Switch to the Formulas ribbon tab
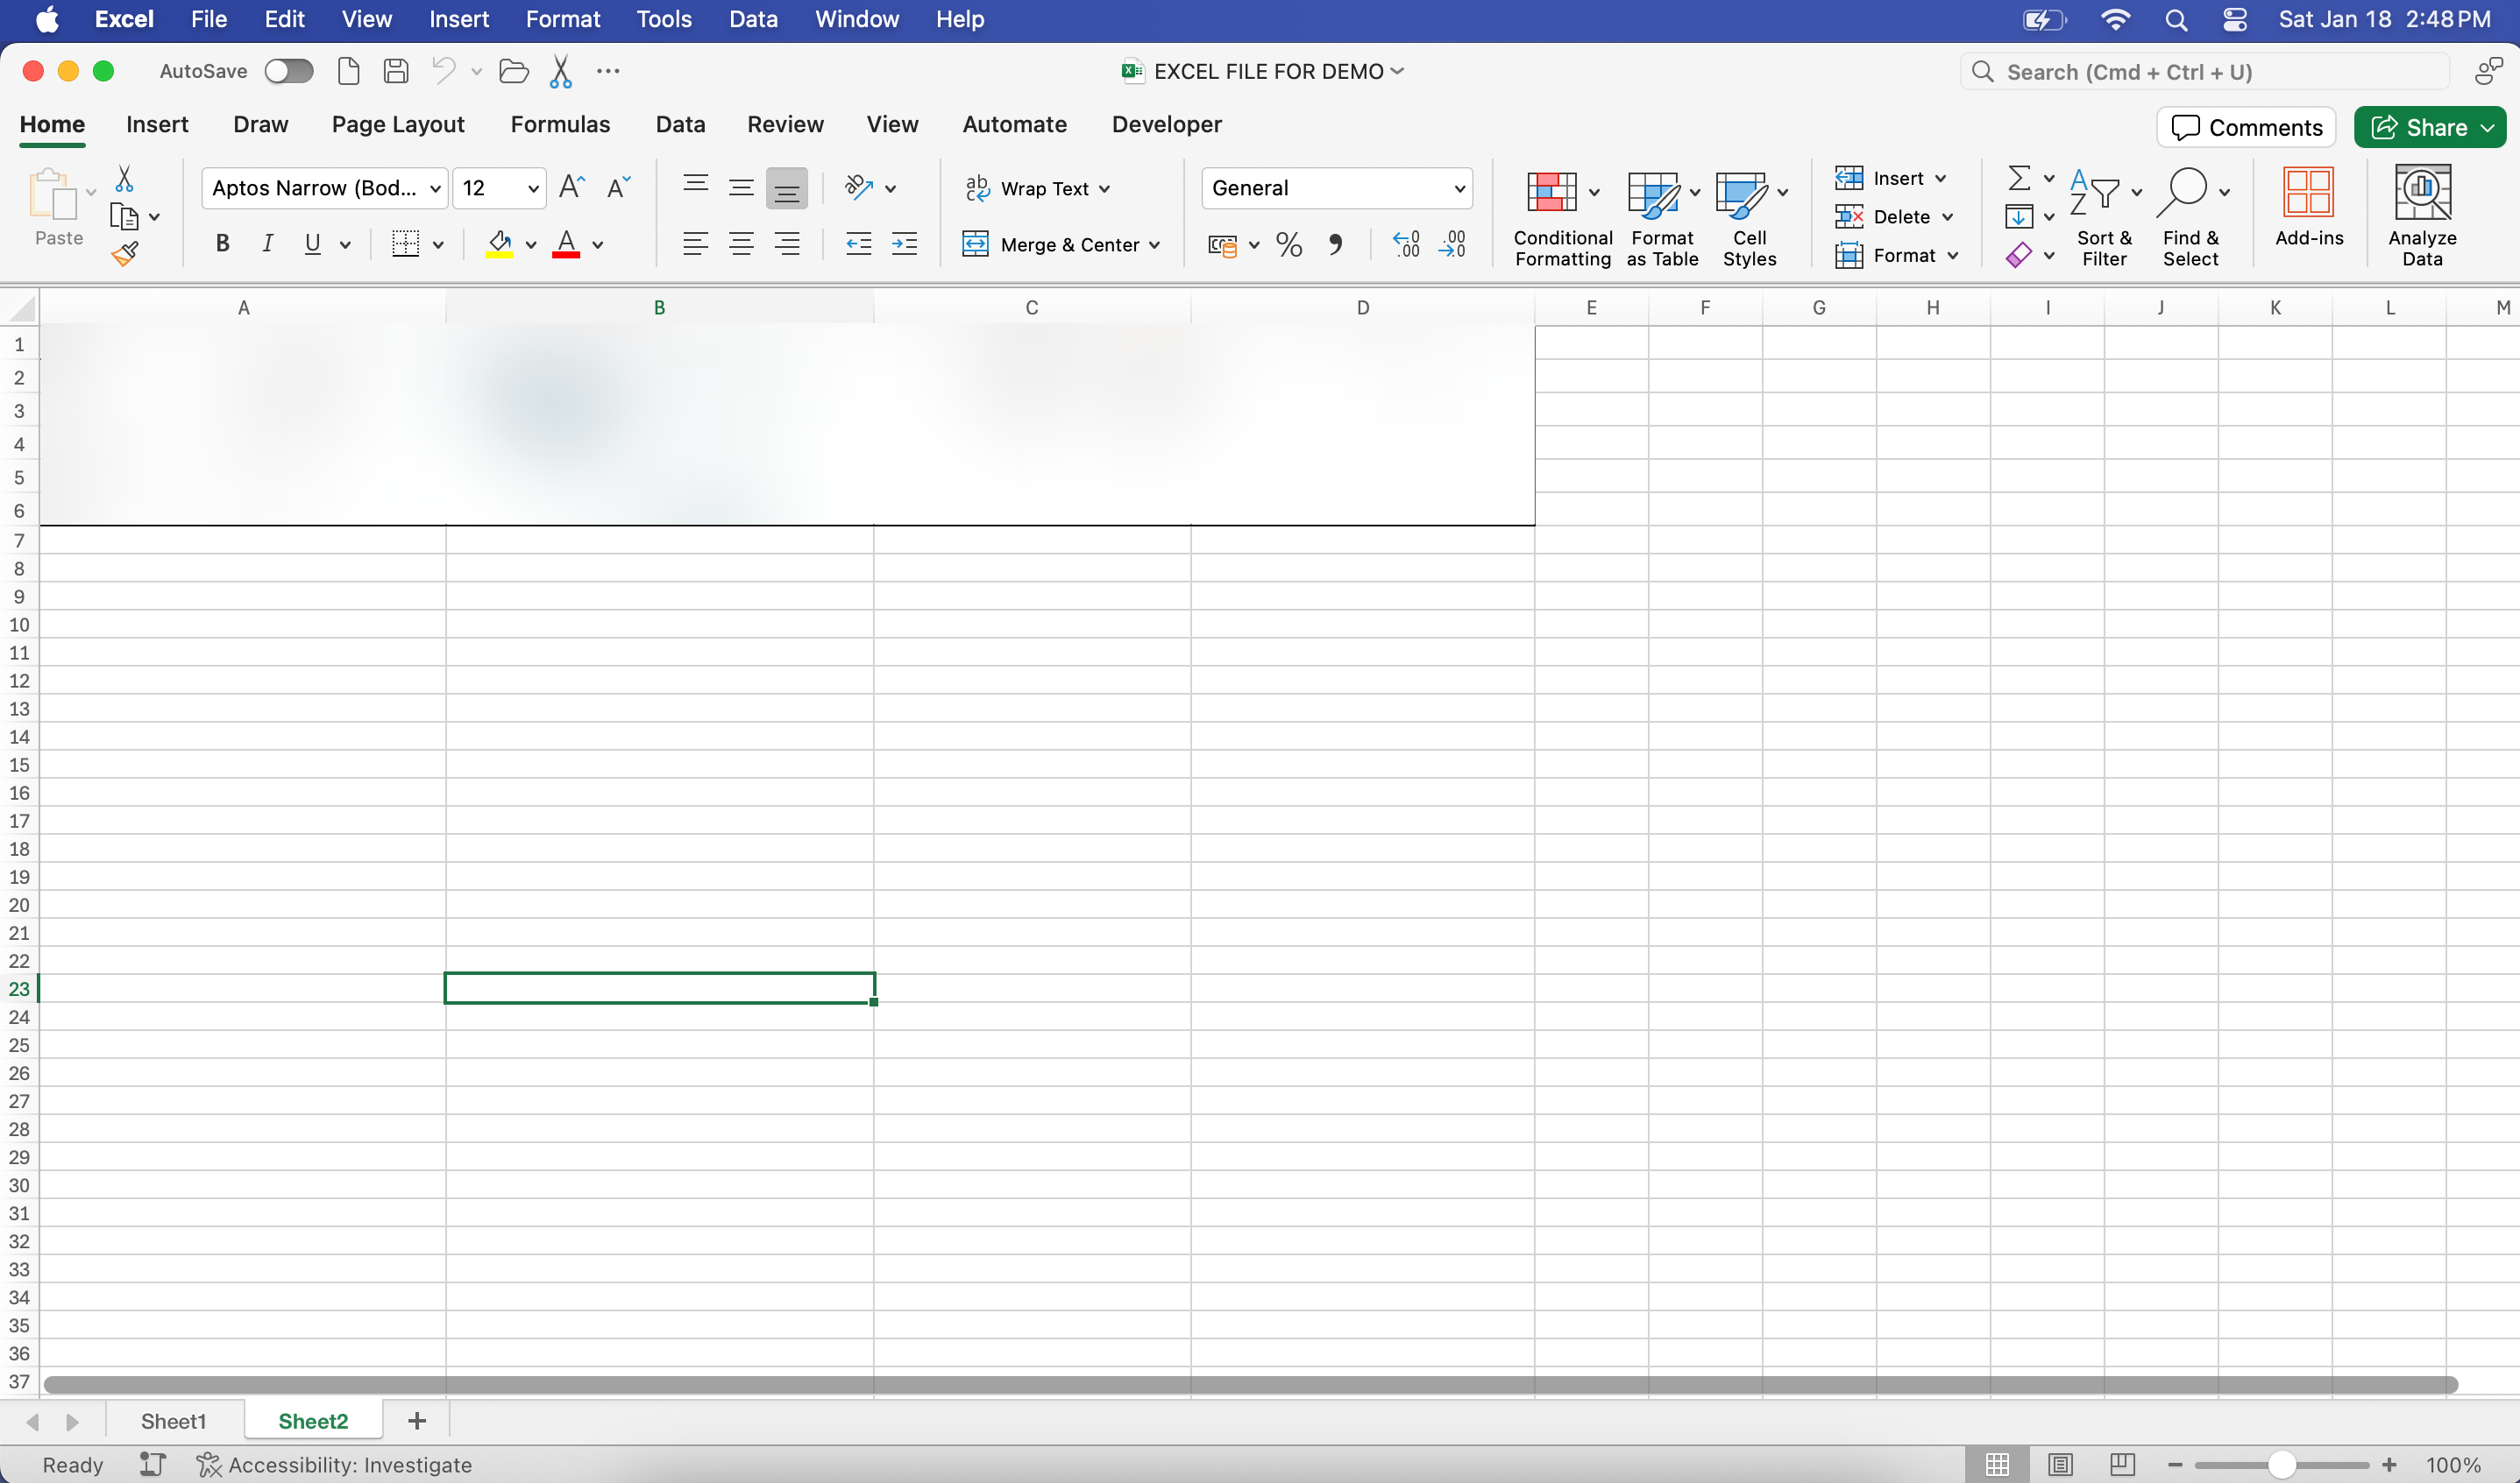This screenshot has height=1483, width=2520. tap(560, 124)
